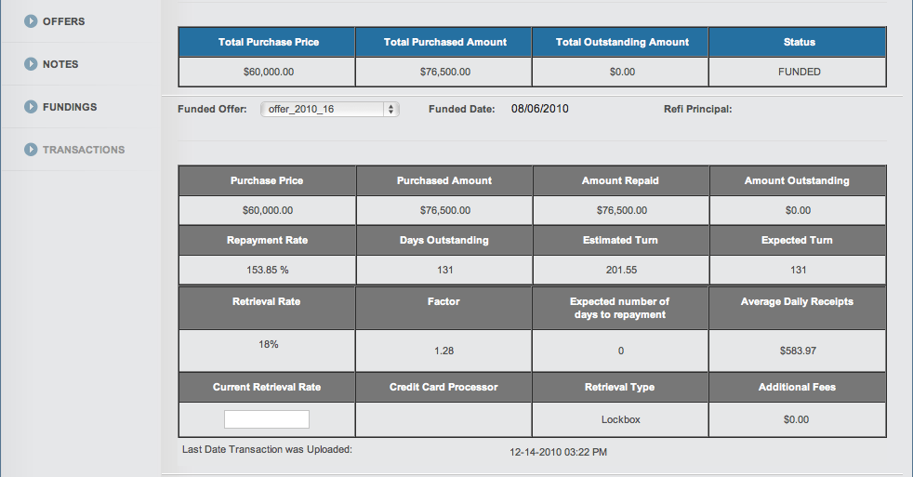
Task: Click the last upload timestamp 12-14-2010
Action: [558, 452]
